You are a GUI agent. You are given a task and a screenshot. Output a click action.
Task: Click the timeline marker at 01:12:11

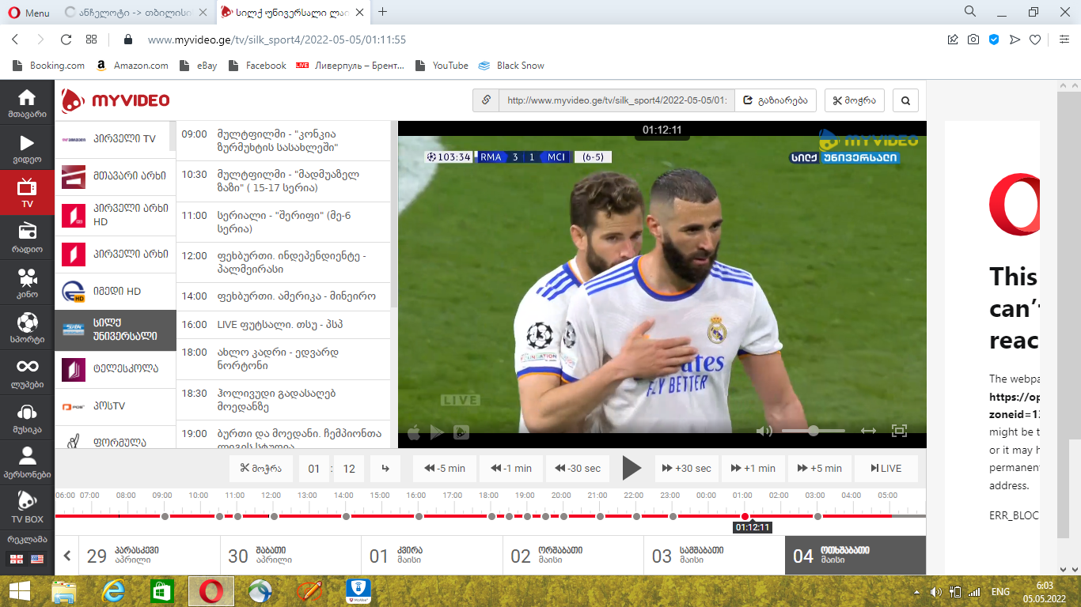click(x=745, y=516)
